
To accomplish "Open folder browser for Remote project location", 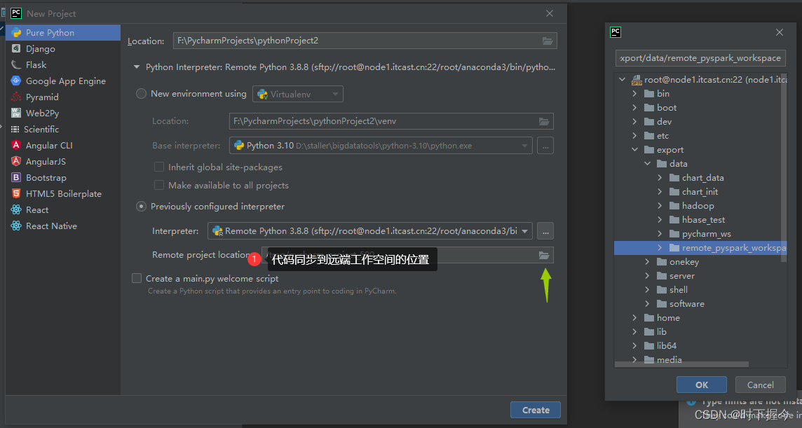I will click(544, 255).
